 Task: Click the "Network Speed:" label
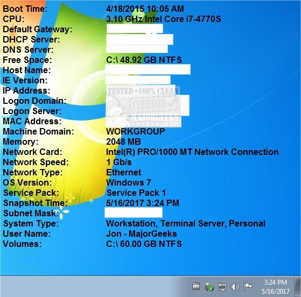[x=36, y=162]
